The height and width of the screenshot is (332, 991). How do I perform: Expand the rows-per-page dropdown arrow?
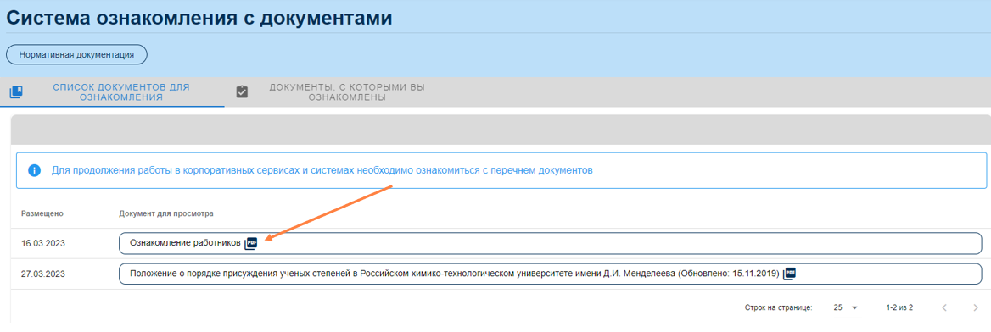854,308
